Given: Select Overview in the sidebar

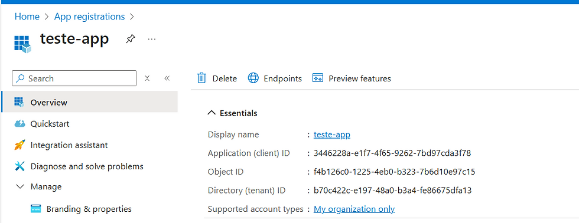Looking at the screenshot, I should [x=89, y=102].
